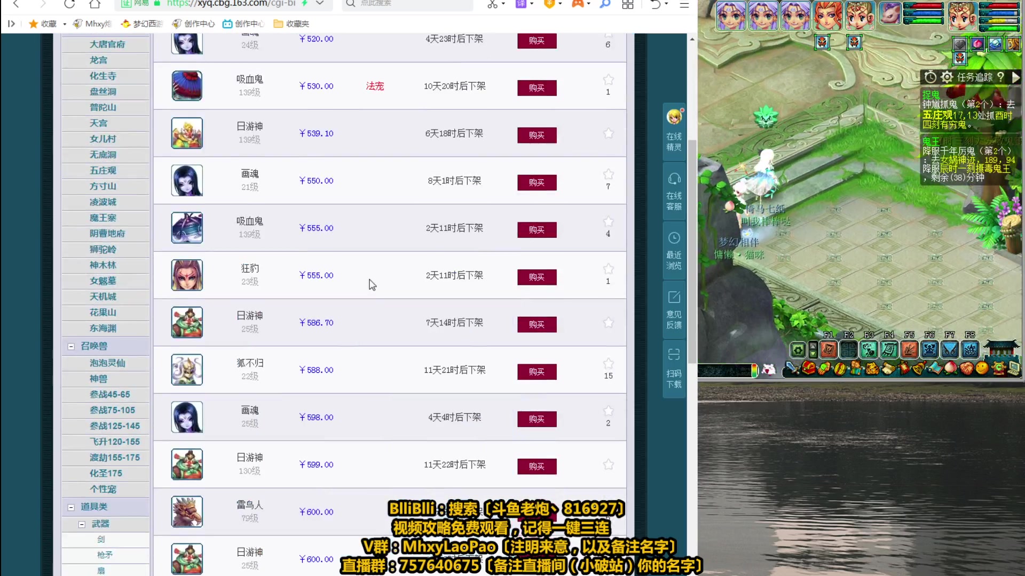The image size is (1025, 576).
Task: Click the task tracker help question mark
Action: (1000, 77)
